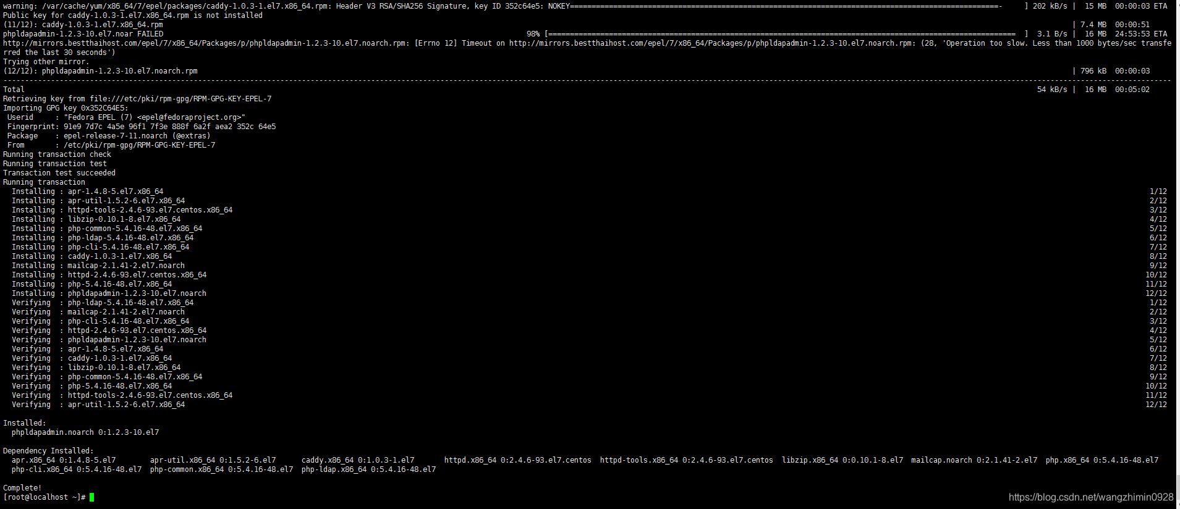Image resolution: width=1180 pixels, height=509 pixels.
Task: Click the 'Importing GPG key 0x352C64E5:' line
Action: tap(66, 108)
